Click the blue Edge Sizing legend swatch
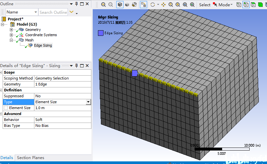The width and height of the screenshot is (267, 164). click(101, 33)
